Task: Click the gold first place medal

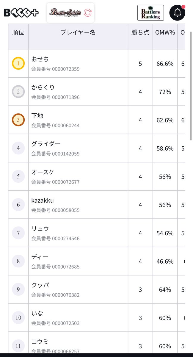Action: (18, 63)
